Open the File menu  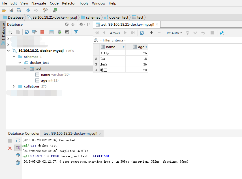4,3
